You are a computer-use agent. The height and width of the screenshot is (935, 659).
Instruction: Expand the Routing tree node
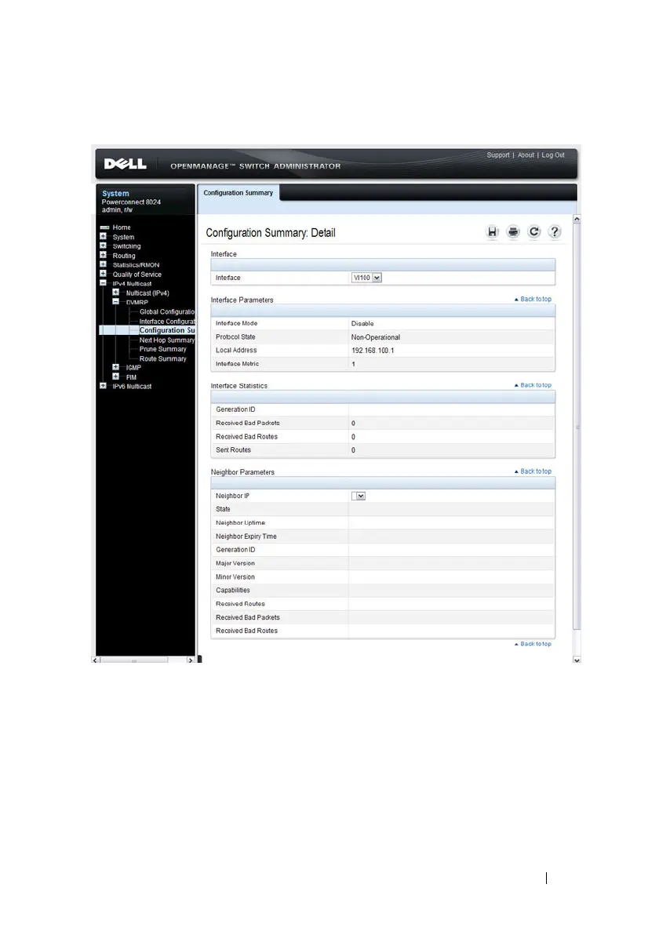coord(104,255)
